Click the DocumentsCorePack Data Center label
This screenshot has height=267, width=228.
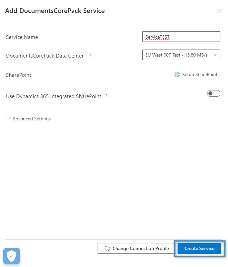click(45, 56)
